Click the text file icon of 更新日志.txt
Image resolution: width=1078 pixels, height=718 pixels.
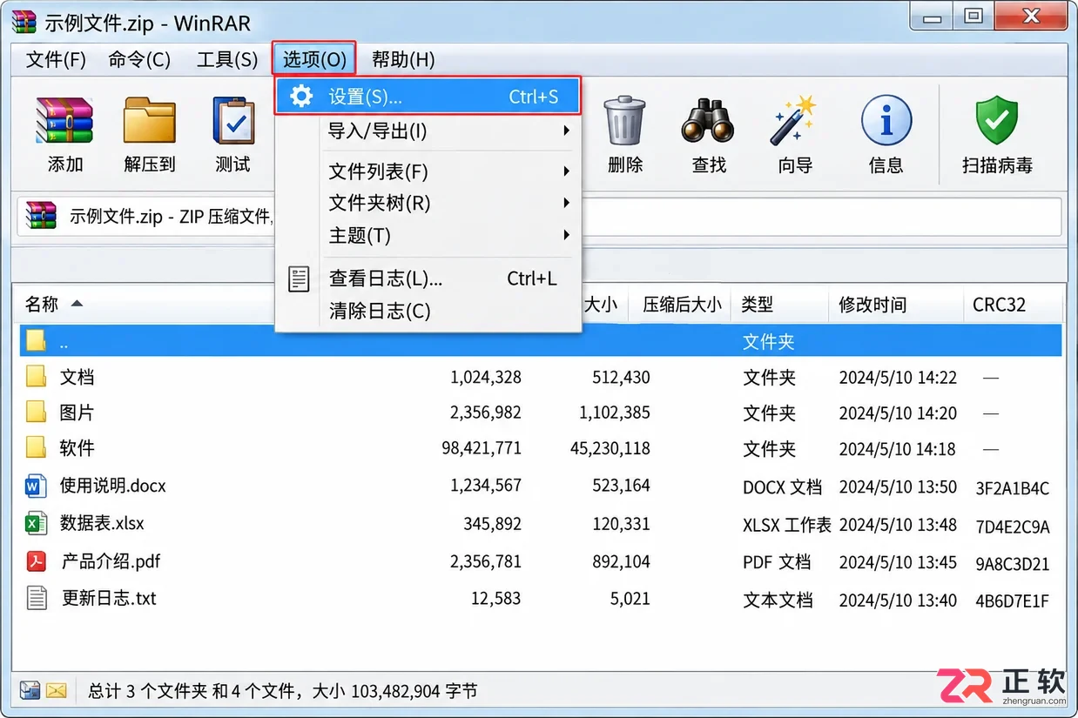pos(36,598)
